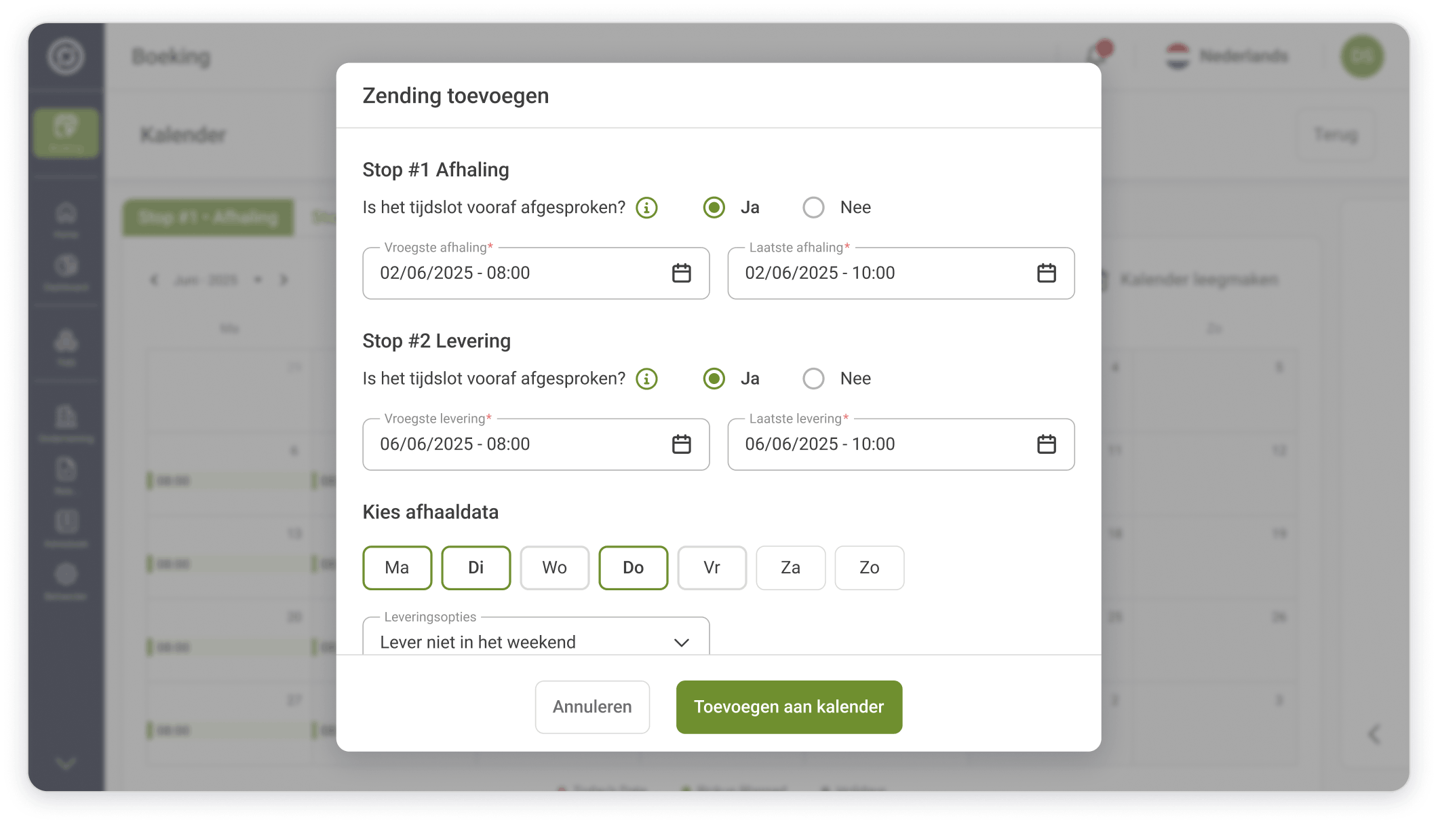Click the Annuleren button
The image size is (1438, 825).
tap(591, 706)
